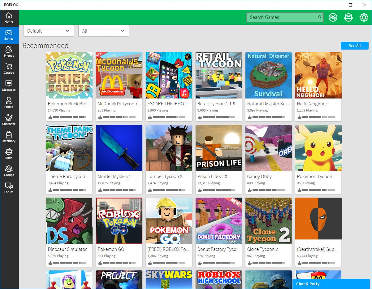Open McDonald's Tycoon game thumbnail
Viewport: 372px width, 289px height.
(x=119, y=75)
